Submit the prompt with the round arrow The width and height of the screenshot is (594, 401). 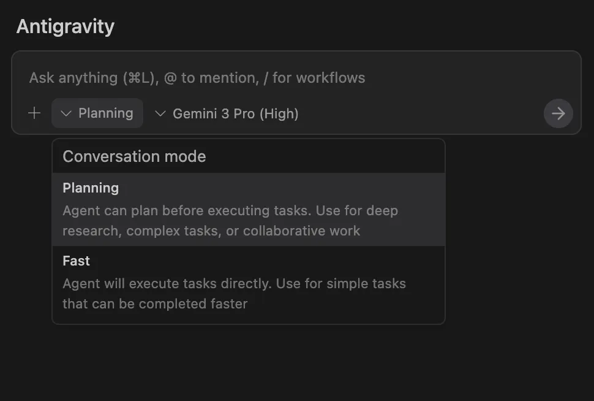[x=558, y=113]
